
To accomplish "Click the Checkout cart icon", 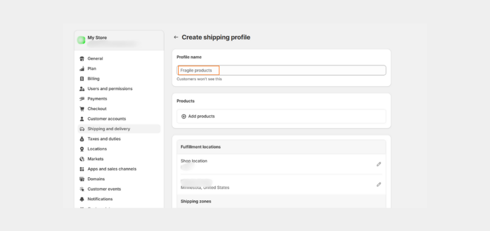I will tap(82, 109).
